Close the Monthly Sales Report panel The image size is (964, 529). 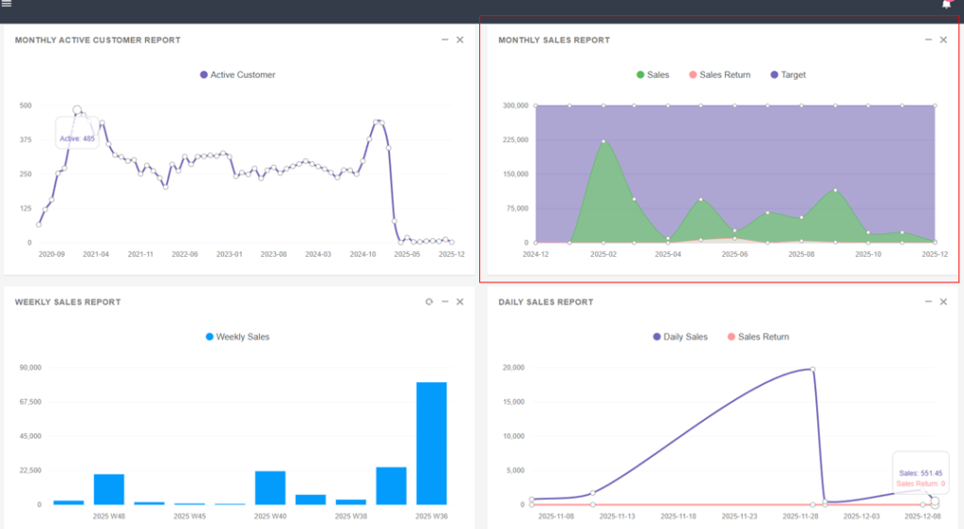pyautogui.click(x=943, y=40)
